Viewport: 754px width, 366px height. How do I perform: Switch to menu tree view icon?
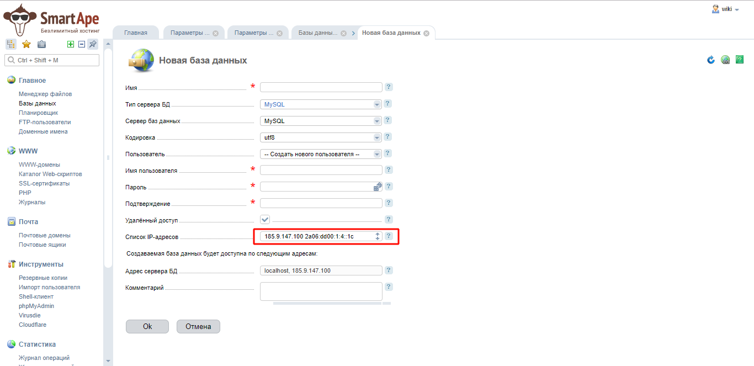point(11,44)
